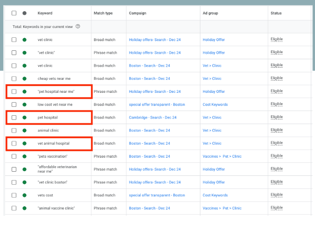Open Cost Keywords ad group in vets cost row
315x230 pixels.
[215, 195]
